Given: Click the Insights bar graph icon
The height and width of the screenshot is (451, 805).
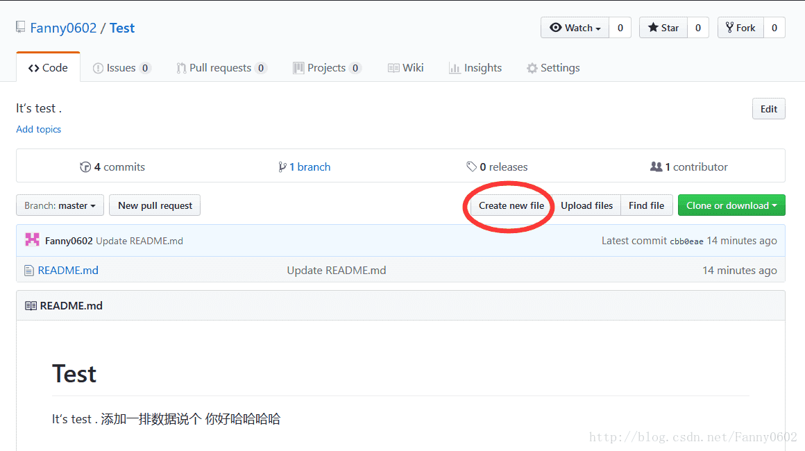Looking at the screenshot, I should click(x=455, y=68).
